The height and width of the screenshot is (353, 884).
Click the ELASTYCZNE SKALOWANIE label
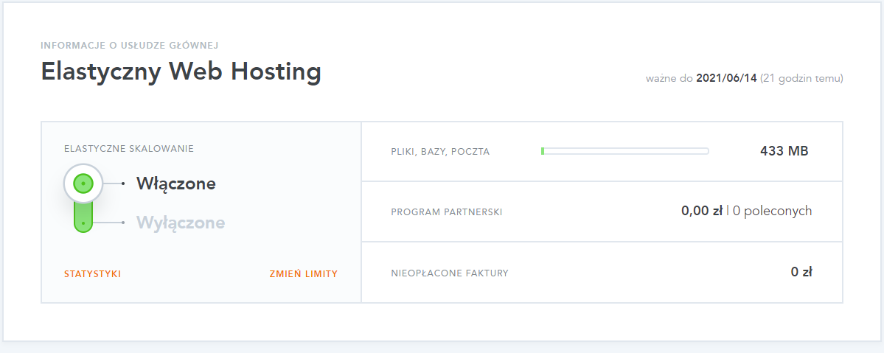point(129,149)
